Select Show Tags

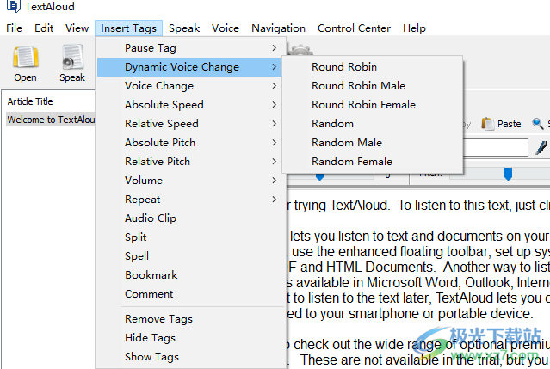189,357
